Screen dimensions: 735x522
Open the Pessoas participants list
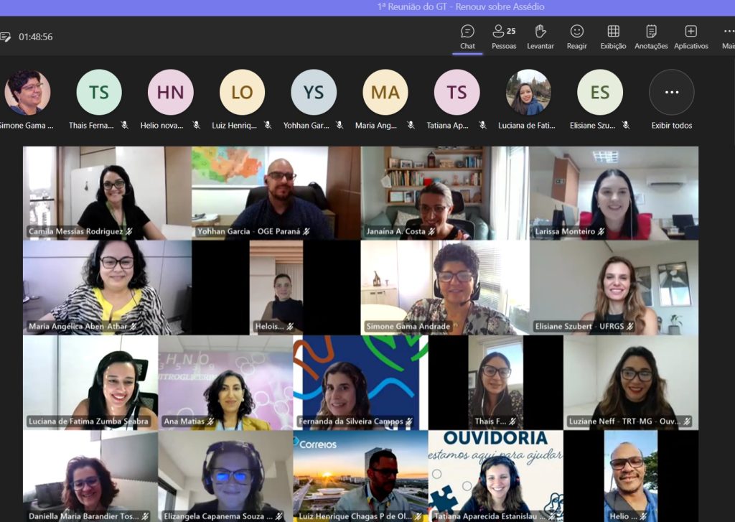click(504, 37)
